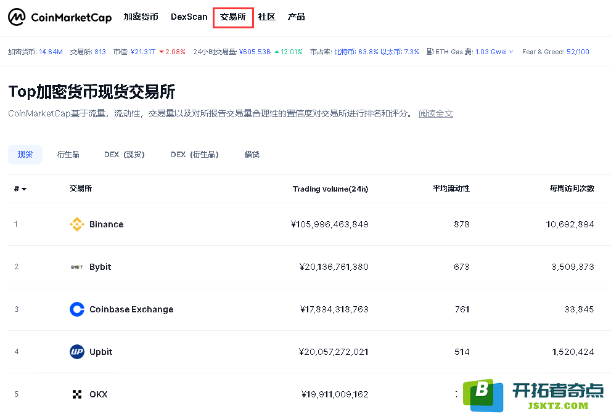Switch to the DEX (现货) tab
Viewport: 611px width, 414px height.
pos(125,154)
